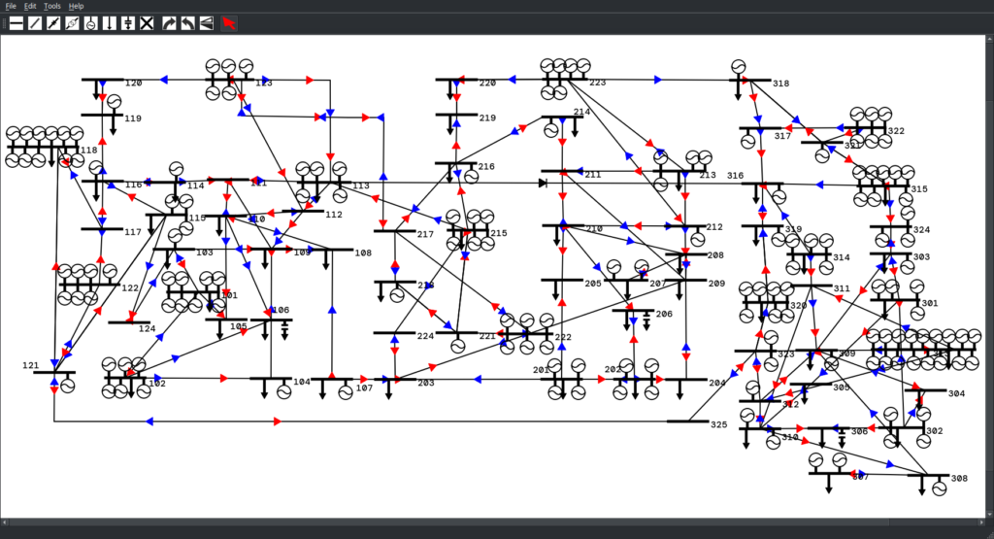
Task: Click the generator symbol at bus 107
Action: [x=345, y=393]
